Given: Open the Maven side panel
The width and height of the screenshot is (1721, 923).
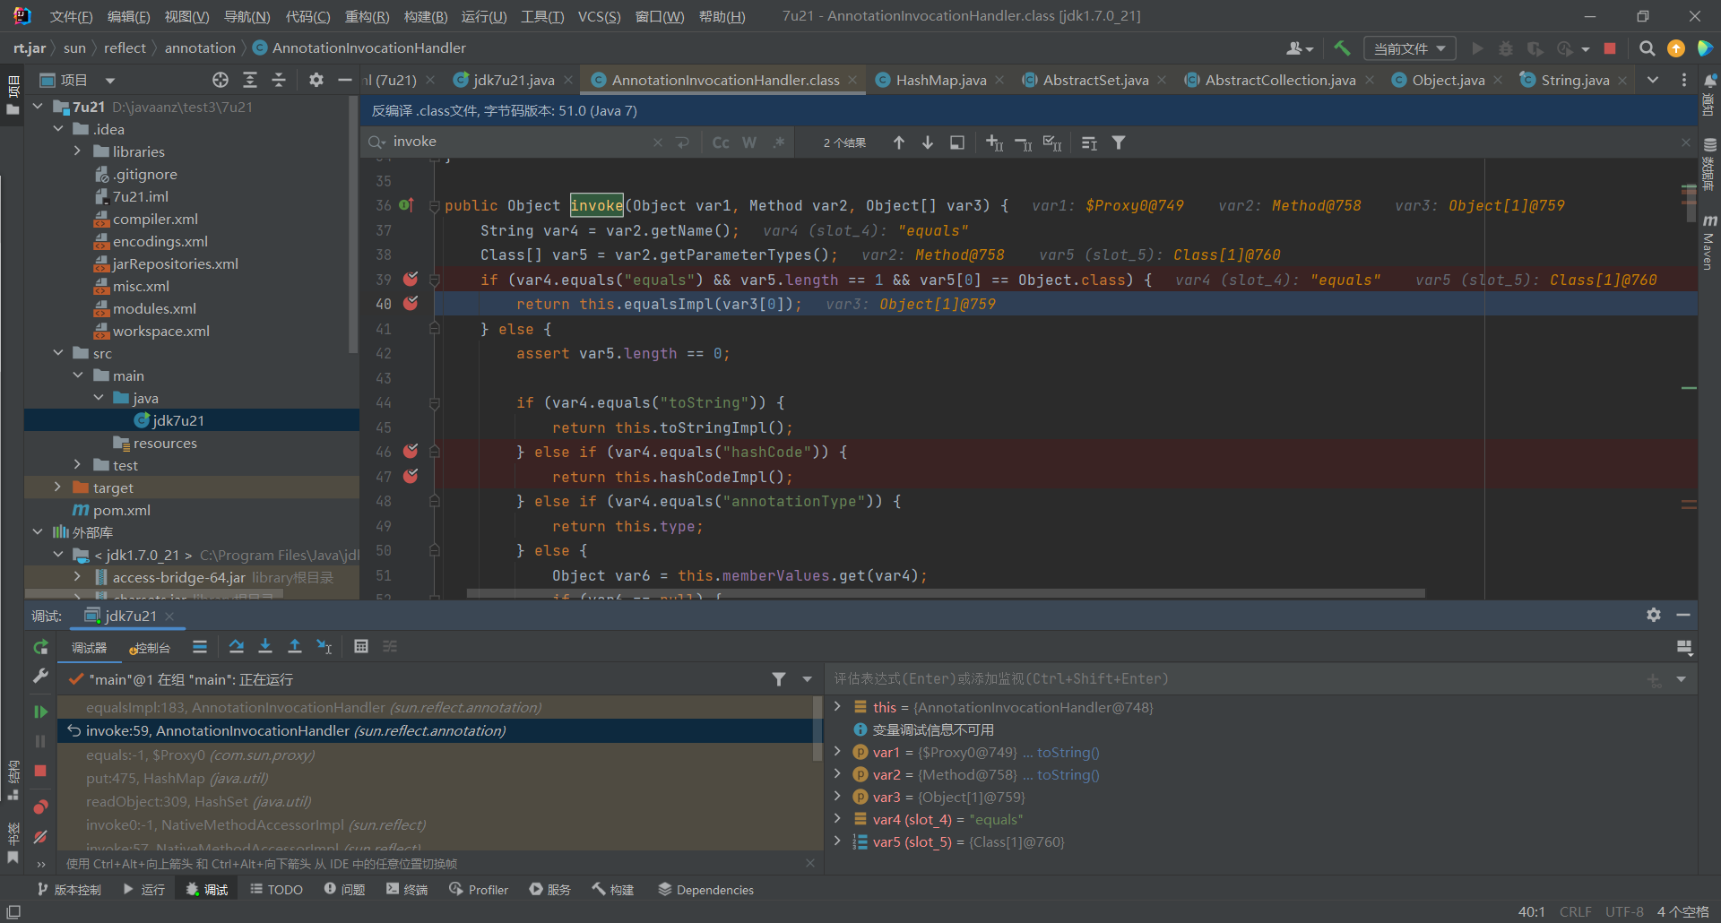Looking at the screenshot, I should [1709, 241].
